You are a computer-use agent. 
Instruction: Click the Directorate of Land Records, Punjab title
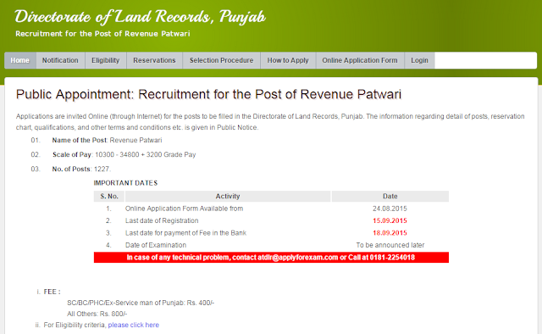(140, 17)
